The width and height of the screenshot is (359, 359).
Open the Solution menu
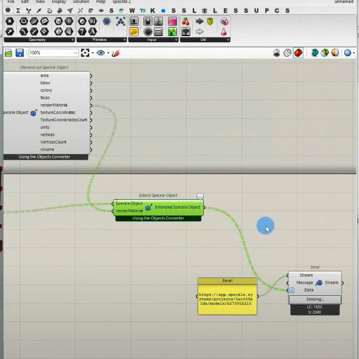(x=81, y=2)
